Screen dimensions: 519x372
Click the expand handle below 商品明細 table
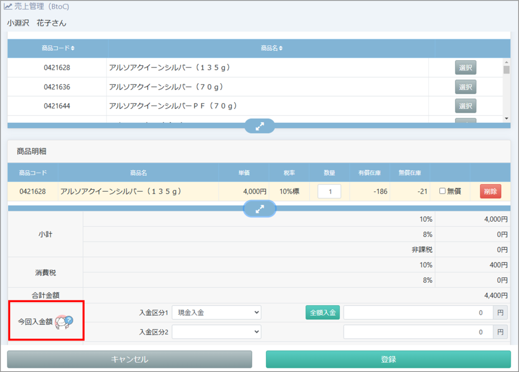pos(259,209)
